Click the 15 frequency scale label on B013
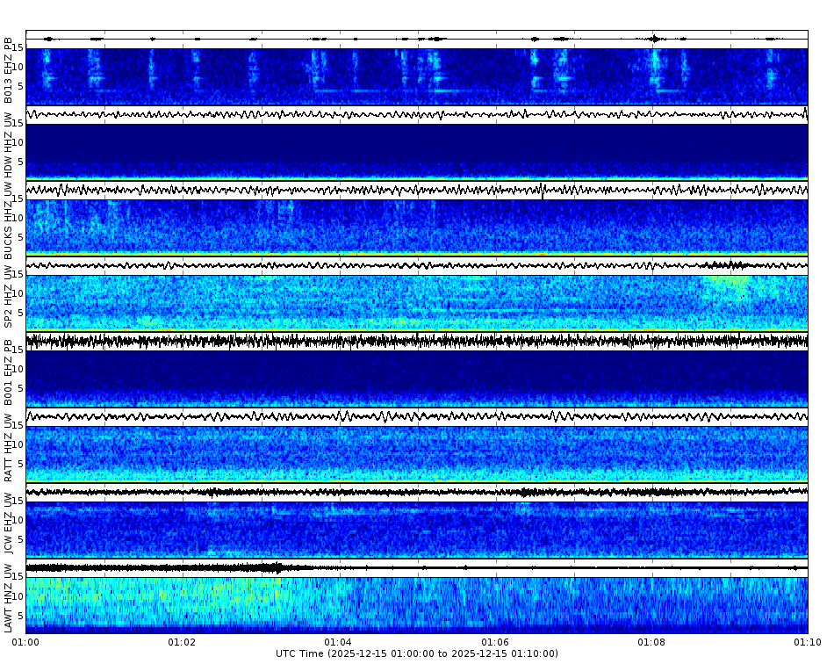Viewport: 834px width, 664px height. [19, 46]
